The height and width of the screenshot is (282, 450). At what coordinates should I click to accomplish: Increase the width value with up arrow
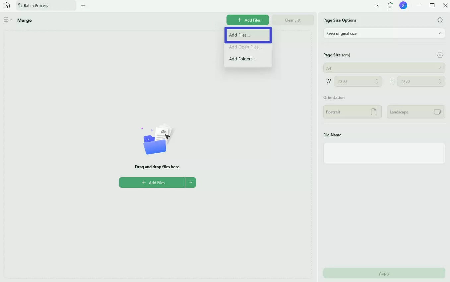377,80
